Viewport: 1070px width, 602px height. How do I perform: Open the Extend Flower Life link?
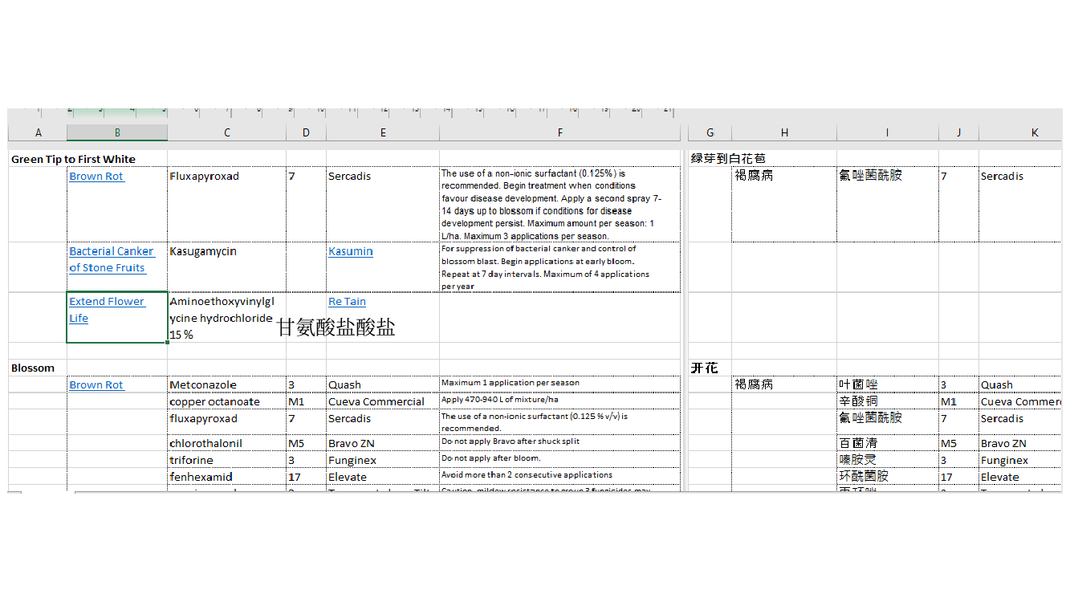coord(107,310)
